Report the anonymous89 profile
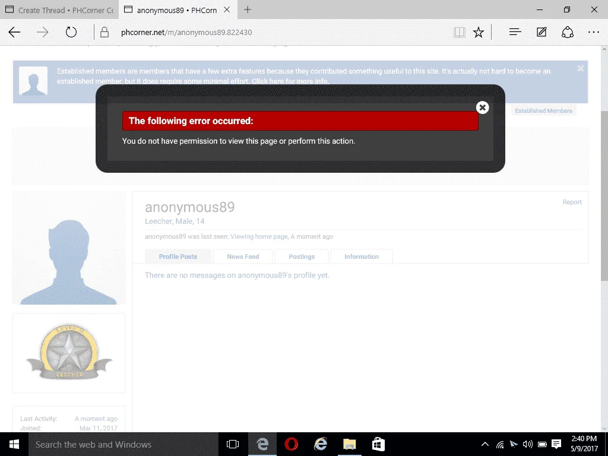608x456 pixels. click(572, 202)
